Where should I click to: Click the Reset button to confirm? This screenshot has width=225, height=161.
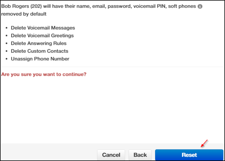[189, 155]
